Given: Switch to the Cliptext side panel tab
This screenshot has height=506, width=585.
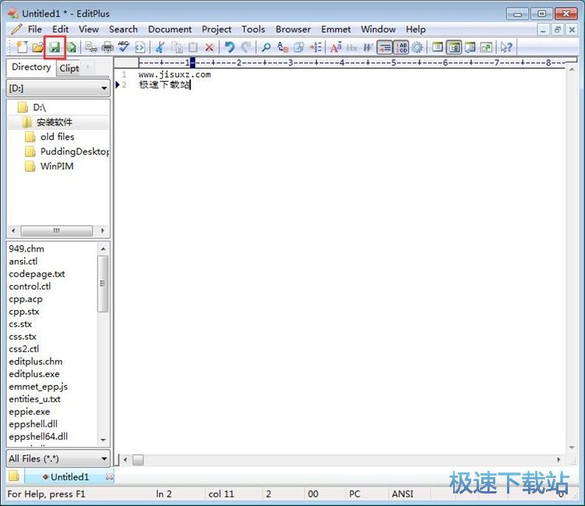Looking at the screenshot, I should [70, 68].
